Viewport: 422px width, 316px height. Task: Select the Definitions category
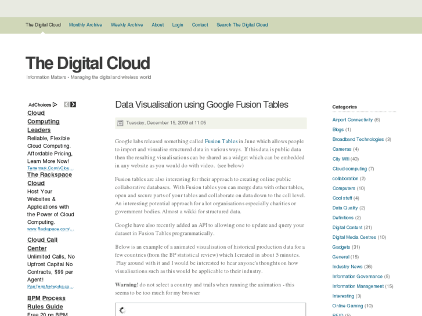click(x=343, y=217)
